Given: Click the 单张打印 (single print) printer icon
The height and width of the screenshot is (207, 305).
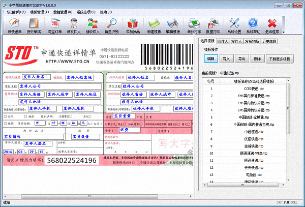Looking at the screenshot, I should coord(193,24).
